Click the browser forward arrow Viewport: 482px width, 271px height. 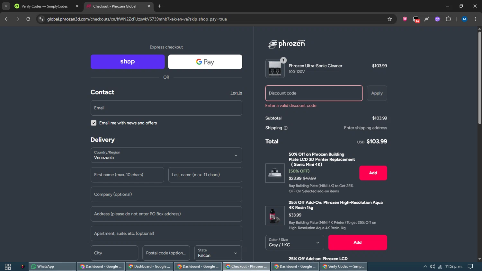[17, 19]
